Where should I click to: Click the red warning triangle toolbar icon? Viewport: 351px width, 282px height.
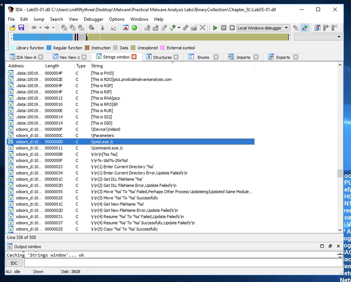tap(126, 28)
